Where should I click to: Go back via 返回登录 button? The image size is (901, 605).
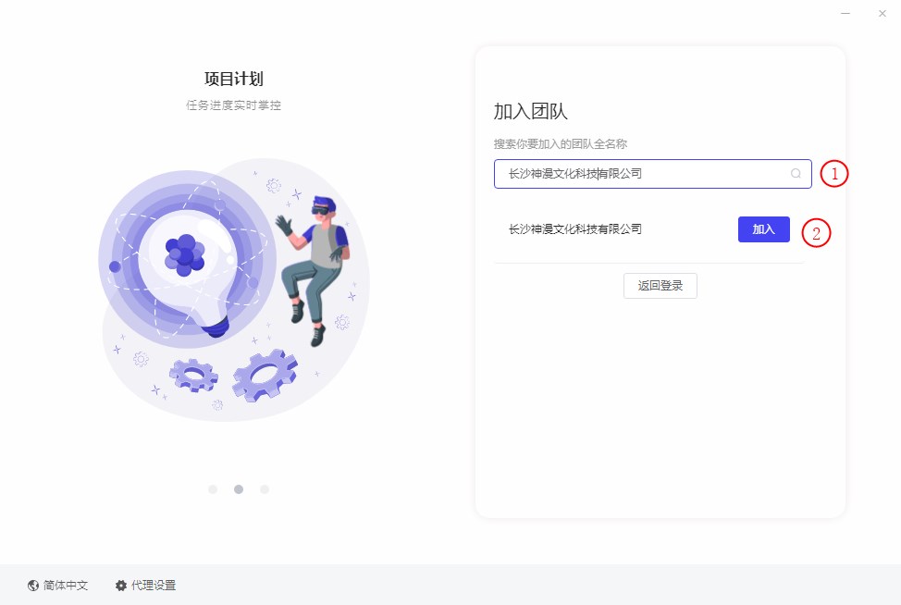coord(660,286)
